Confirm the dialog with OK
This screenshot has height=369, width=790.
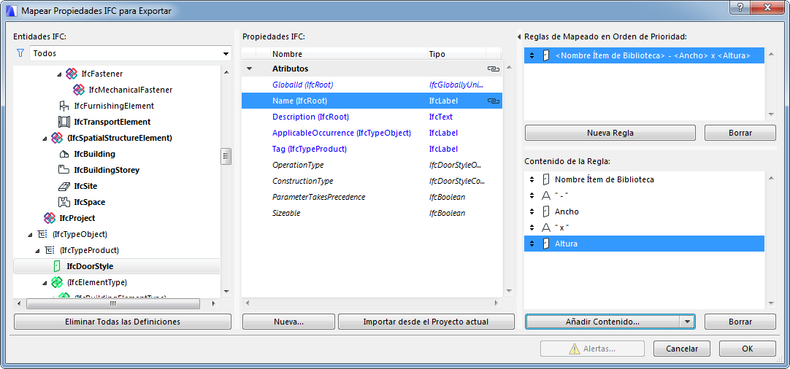coord(747,349)
